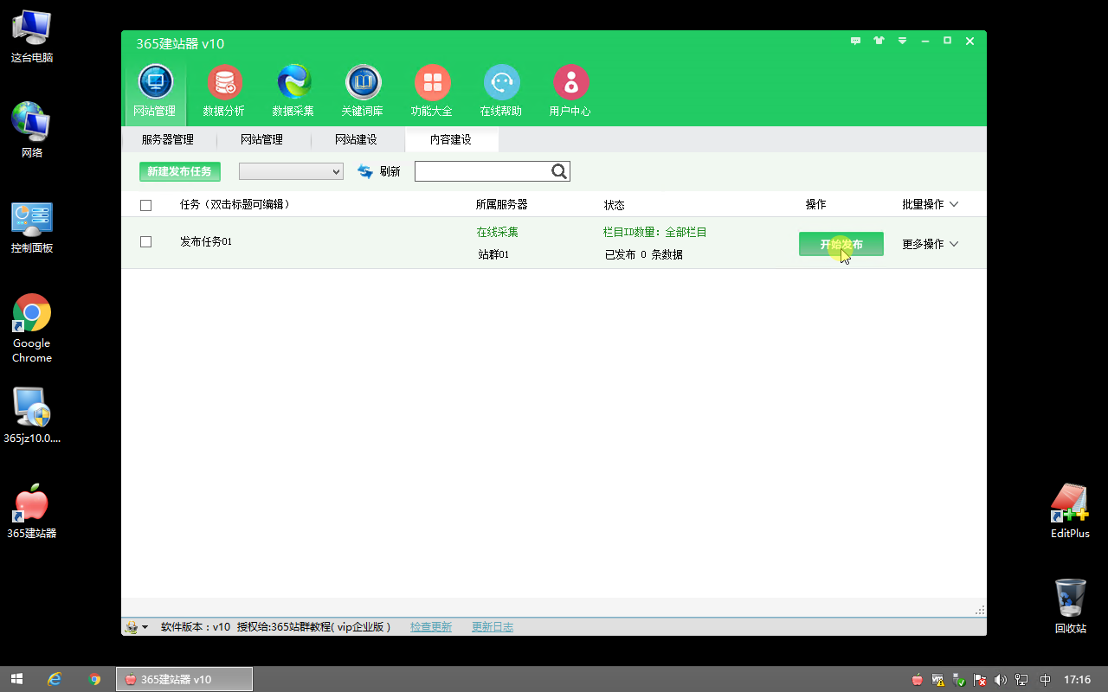Switch to the 服务器管理 tab

click(x=168, y=139)
